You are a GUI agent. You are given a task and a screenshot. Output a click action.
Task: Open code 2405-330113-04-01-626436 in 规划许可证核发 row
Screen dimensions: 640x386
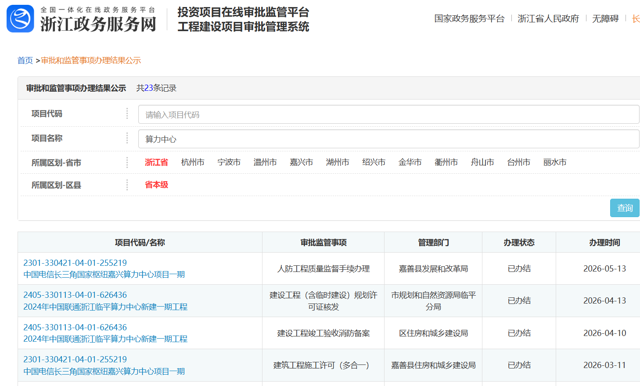[x=75, y=295]
